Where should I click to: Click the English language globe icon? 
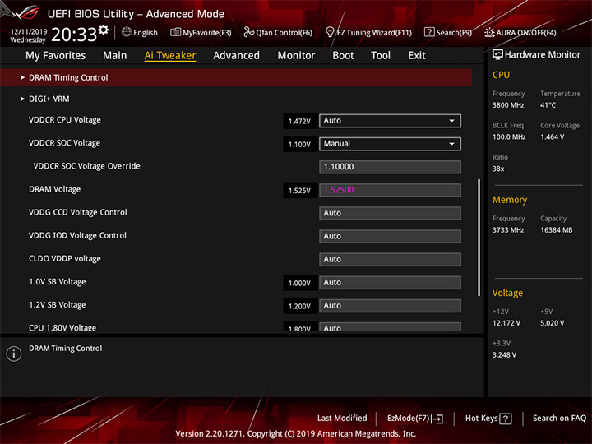coord(127,32)
